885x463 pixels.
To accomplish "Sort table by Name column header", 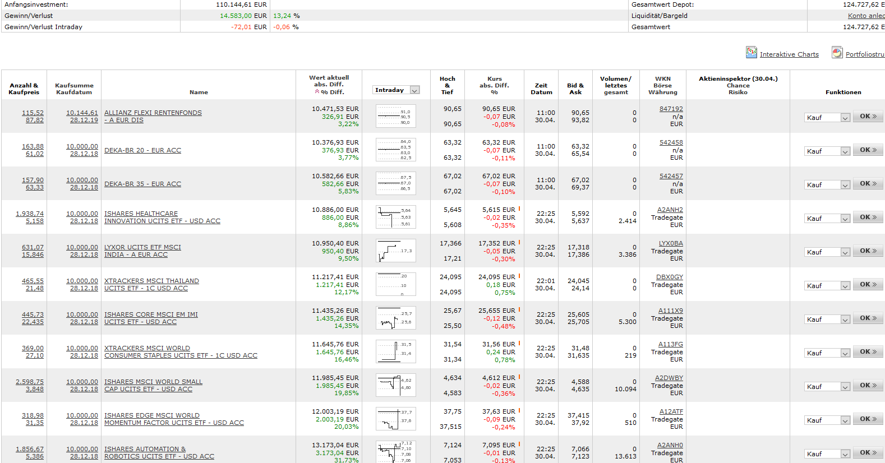I will tap(199, 92).
